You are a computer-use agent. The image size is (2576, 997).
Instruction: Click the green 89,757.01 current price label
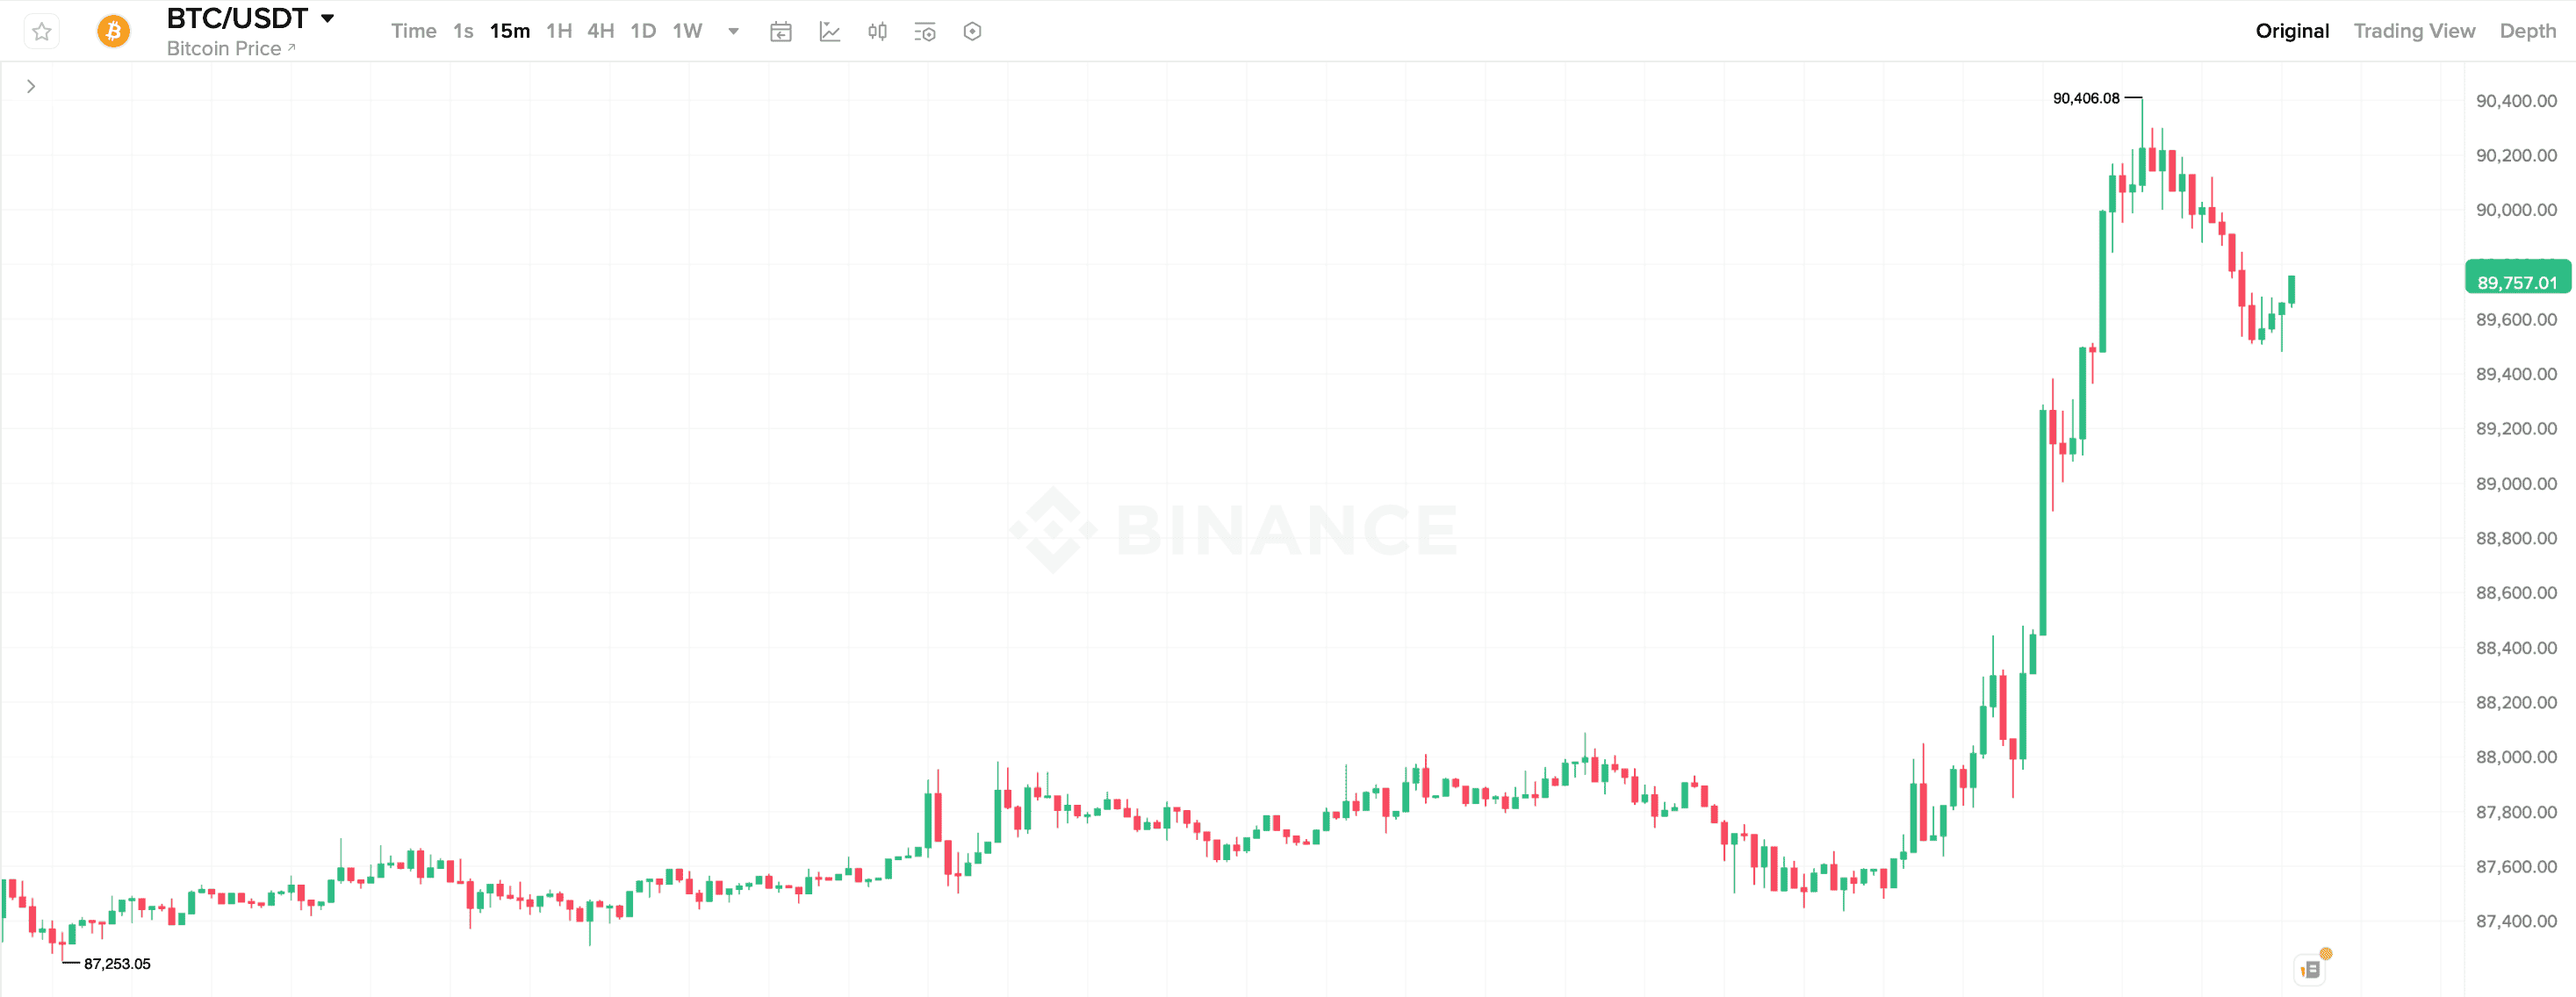(2516, 282)
